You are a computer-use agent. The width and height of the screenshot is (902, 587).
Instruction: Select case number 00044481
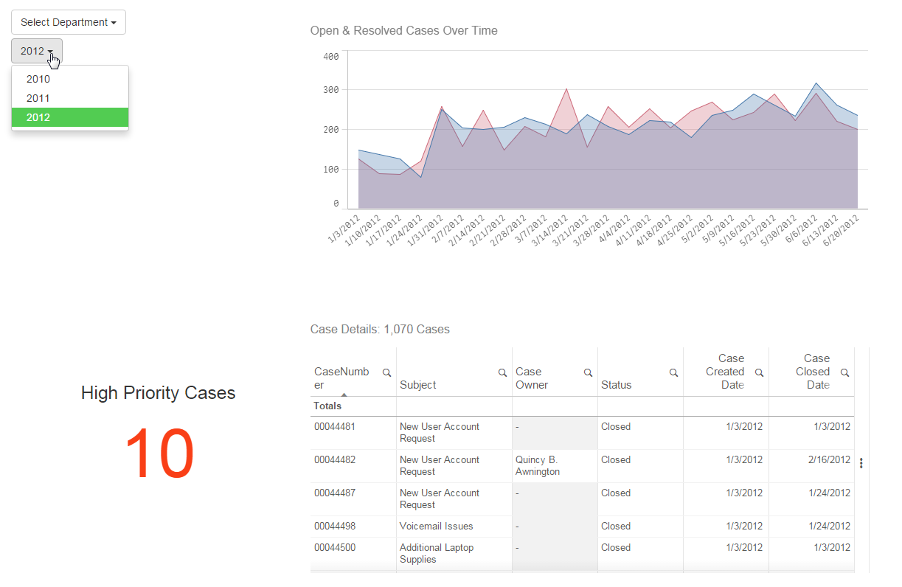[335, 426]
